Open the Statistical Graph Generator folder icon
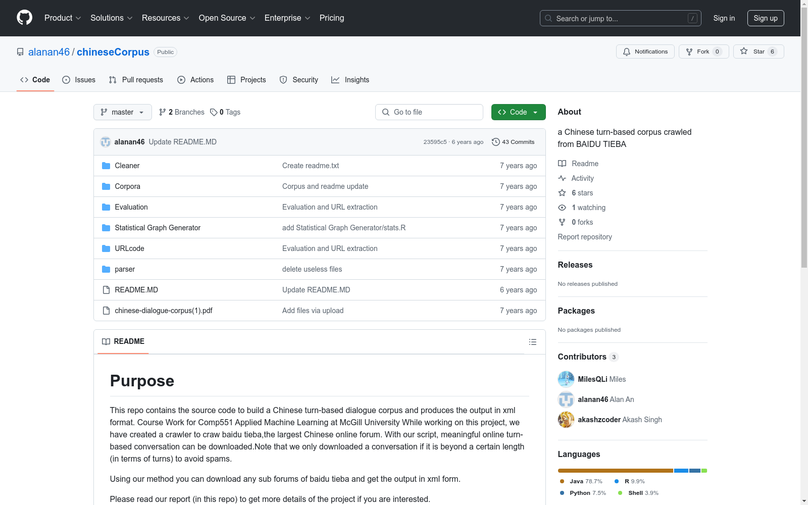Viewport: 808px width, 505px height. [106, 228]
